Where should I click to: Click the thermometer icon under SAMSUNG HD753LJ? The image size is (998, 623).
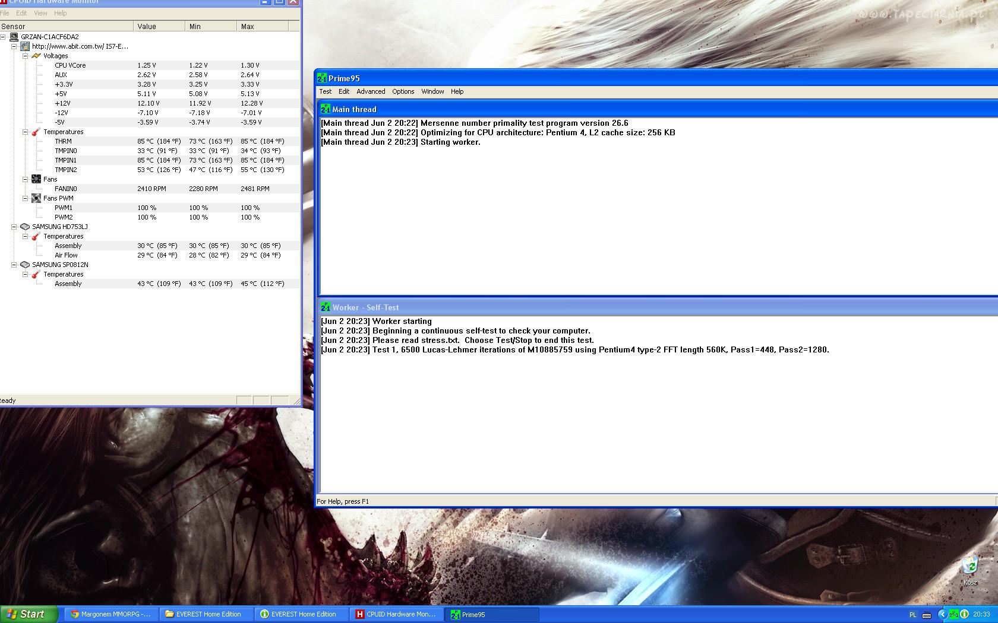pyautogui.click(x=36, y=236)
